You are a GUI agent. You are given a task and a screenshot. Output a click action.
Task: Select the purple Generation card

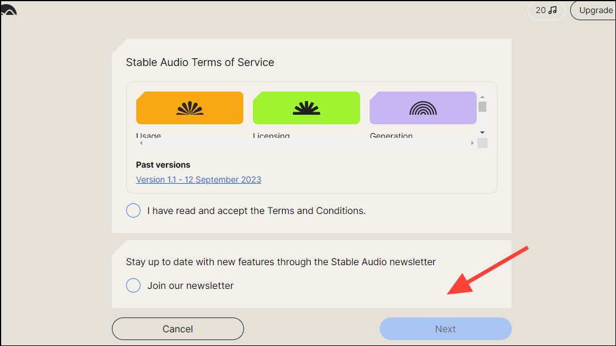point(423,108)
